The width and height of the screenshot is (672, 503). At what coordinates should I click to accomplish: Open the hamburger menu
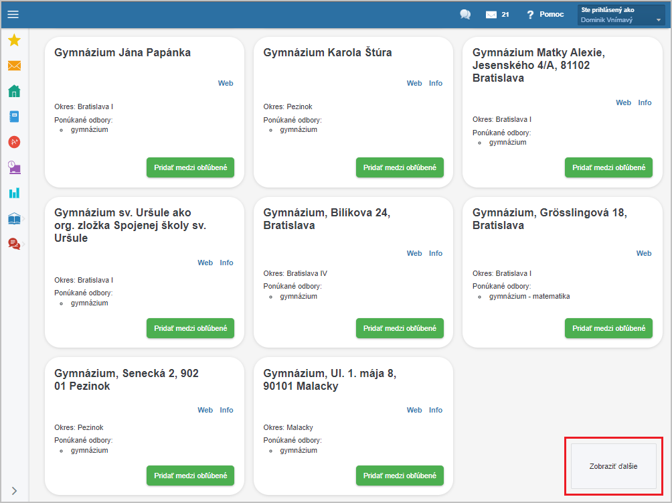coord(13,15)
